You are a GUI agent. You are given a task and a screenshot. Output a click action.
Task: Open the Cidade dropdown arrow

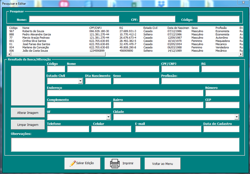click(237, 117)
